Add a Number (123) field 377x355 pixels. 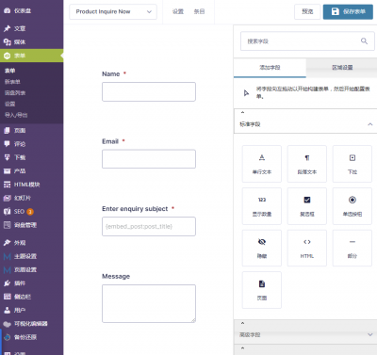pos(262,206)
